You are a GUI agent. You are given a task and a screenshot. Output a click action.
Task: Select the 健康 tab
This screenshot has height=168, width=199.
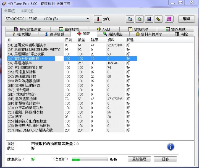click(x=84, y=34)
